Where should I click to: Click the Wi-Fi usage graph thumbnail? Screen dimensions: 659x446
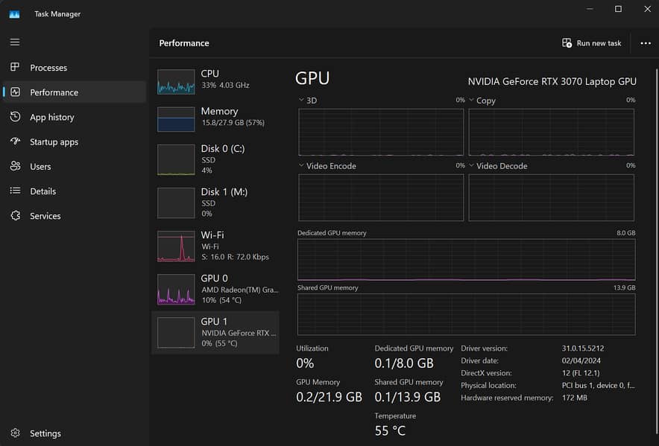[176, 246]
